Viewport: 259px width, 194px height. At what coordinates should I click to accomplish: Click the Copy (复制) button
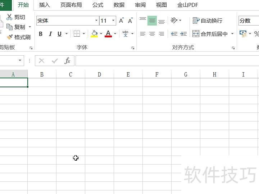click(16, 27)
